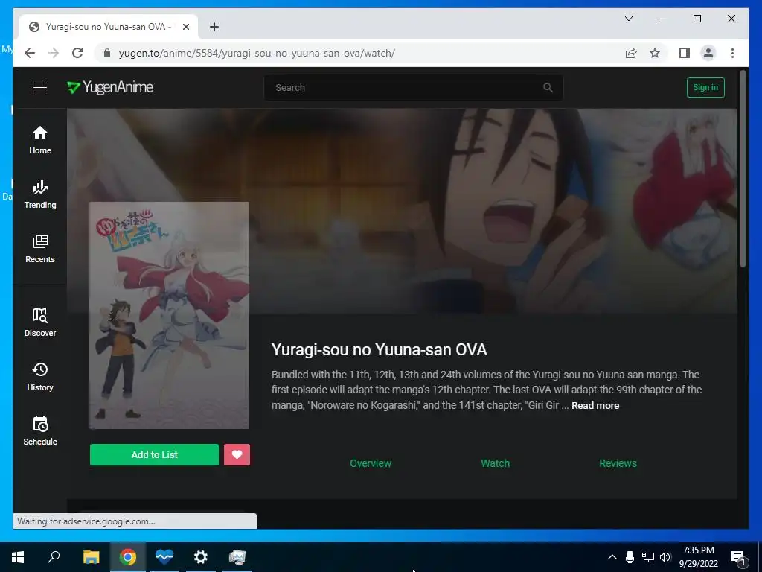Expand description with Read more

(x=595, y=406)
